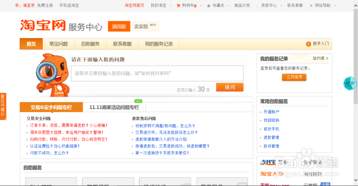Open the 站内信 link
The image size is (358, 186).
[320, 58]
